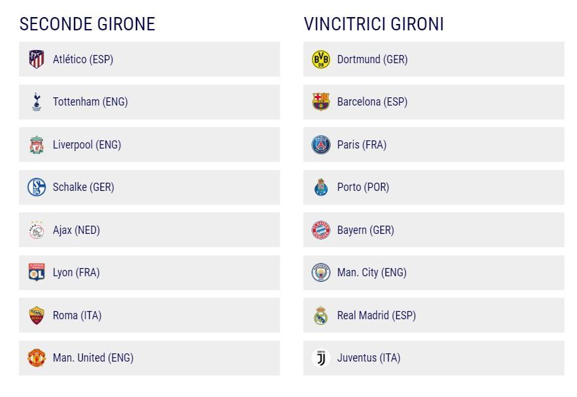Open the Juventus (ITA) team link

368,358
